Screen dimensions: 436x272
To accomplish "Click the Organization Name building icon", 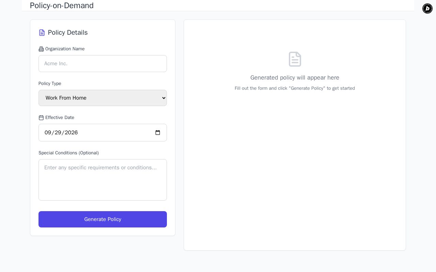I will 41,49.
